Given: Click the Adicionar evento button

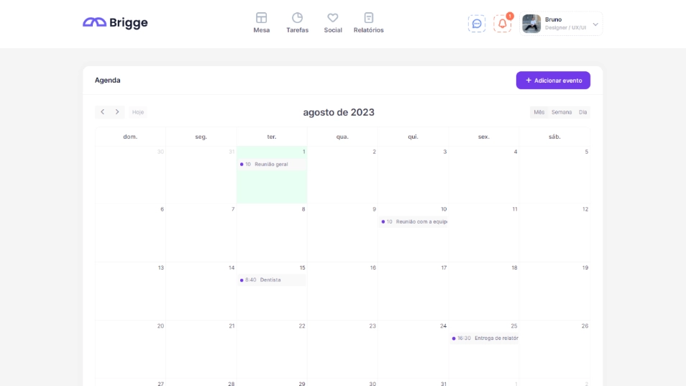Looking at the screenshot, I should [553, 81].
